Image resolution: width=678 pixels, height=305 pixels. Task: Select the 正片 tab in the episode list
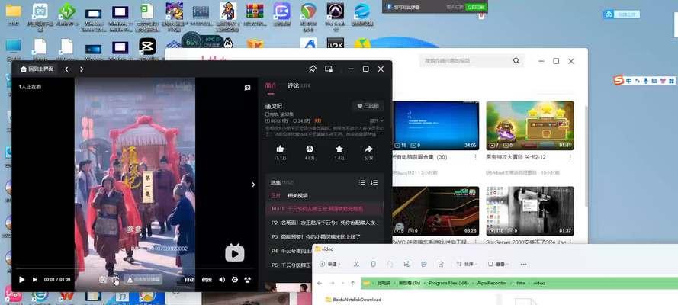[275, 196]
